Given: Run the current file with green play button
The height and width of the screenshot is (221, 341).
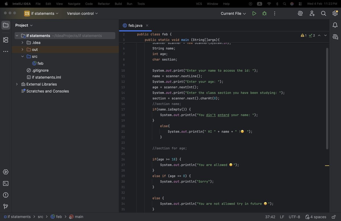Looking at the screenshot, I should pos(254,13).
